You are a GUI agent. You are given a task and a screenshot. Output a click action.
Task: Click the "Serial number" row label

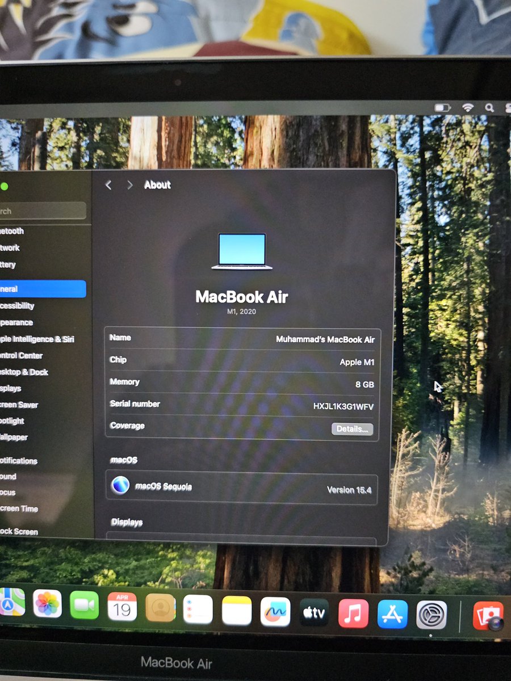(x=135, y=404)
